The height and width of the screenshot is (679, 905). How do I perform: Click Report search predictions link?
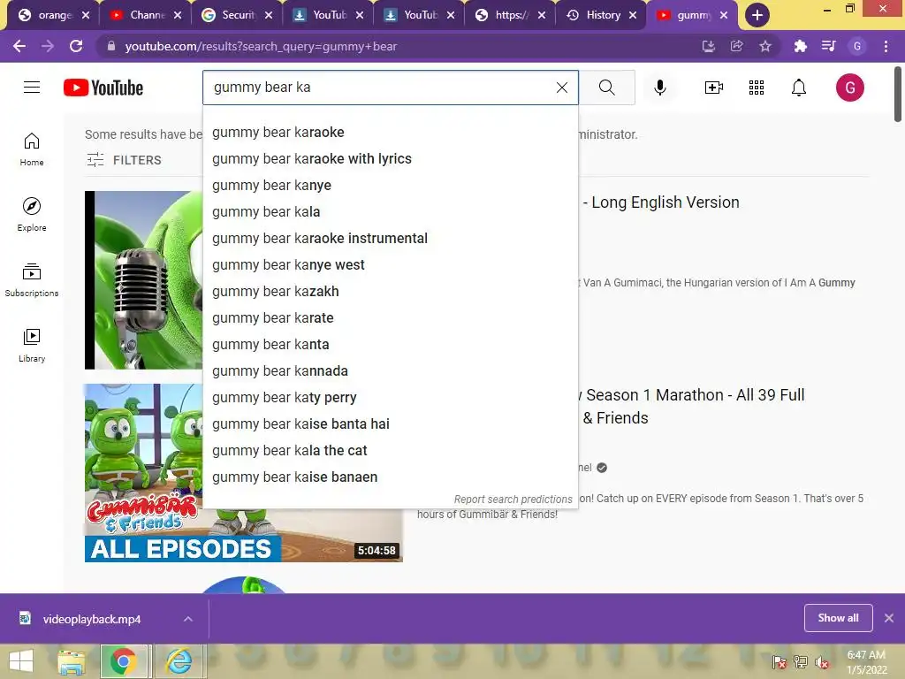coord(513,499)
